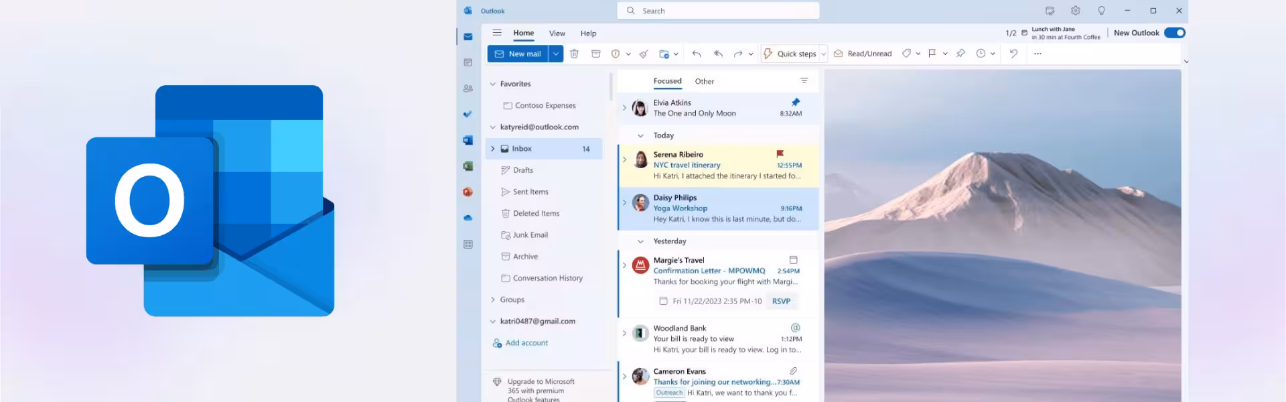Turn off the New Outlook toggle
The image size is (1286, 402).
[1175, 33]
